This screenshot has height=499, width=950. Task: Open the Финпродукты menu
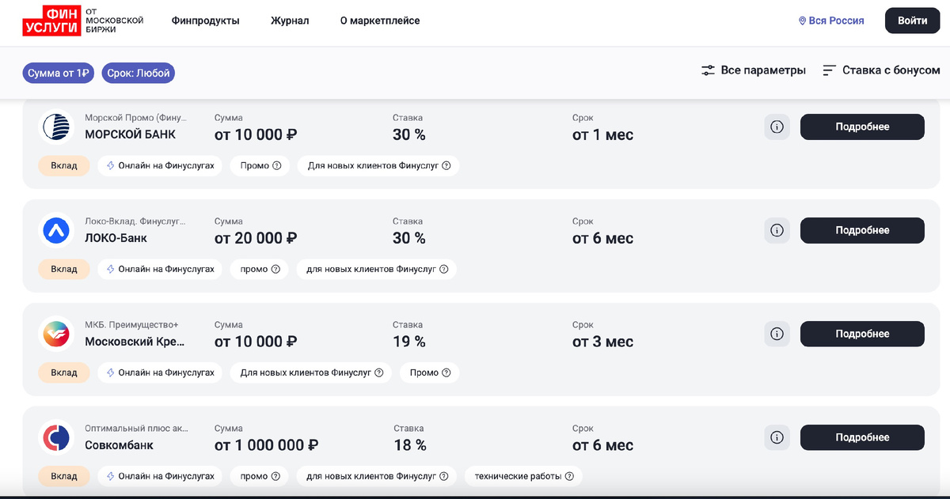[x=205, y=21]
